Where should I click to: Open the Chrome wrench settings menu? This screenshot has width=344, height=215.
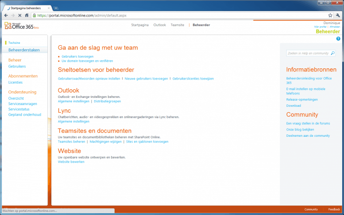[338, 15]
